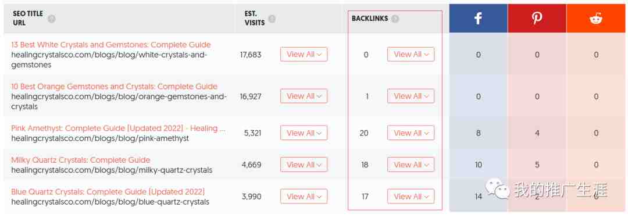628x218 pixels.
Task: Expand visits View All for Pink Amethyst row
Action: coord(304,133)
